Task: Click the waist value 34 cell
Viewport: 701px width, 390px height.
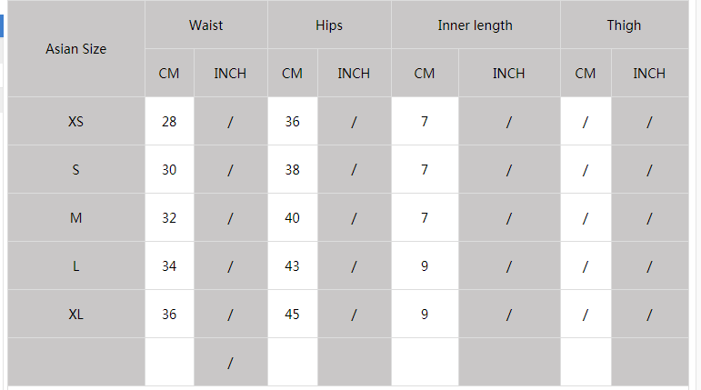Action: [x=169, y=265]
